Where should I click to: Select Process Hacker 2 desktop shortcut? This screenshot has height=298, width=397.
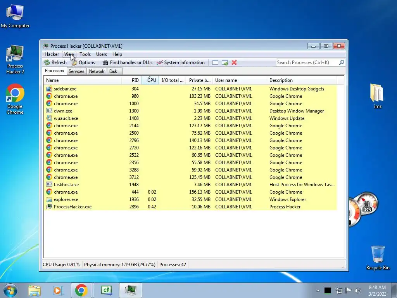[x=15, y=59]
